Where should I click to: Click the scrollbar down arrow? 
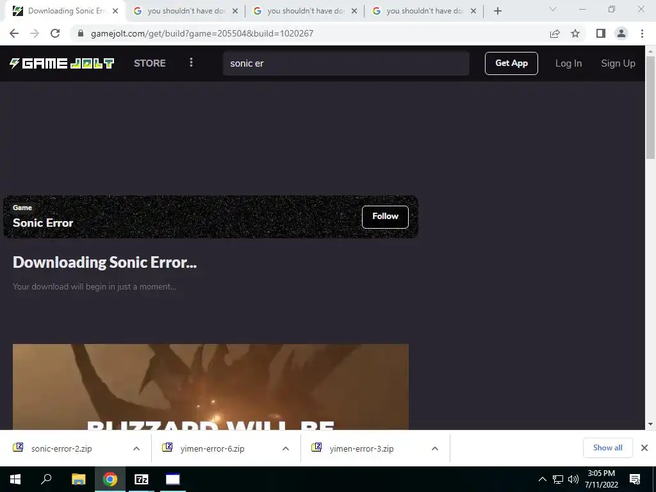point(650,424)
